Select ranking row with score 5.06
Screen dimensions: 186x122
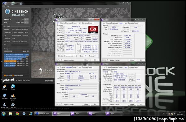[16, 65]
